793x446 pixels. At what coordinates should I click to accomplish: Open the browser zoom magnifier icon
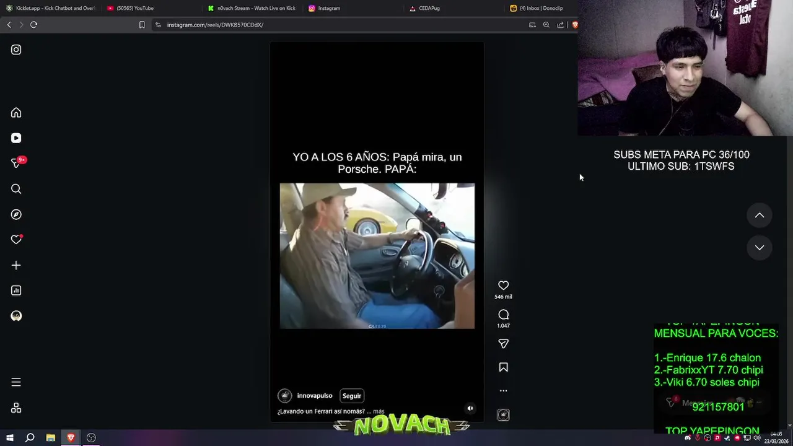546,25
